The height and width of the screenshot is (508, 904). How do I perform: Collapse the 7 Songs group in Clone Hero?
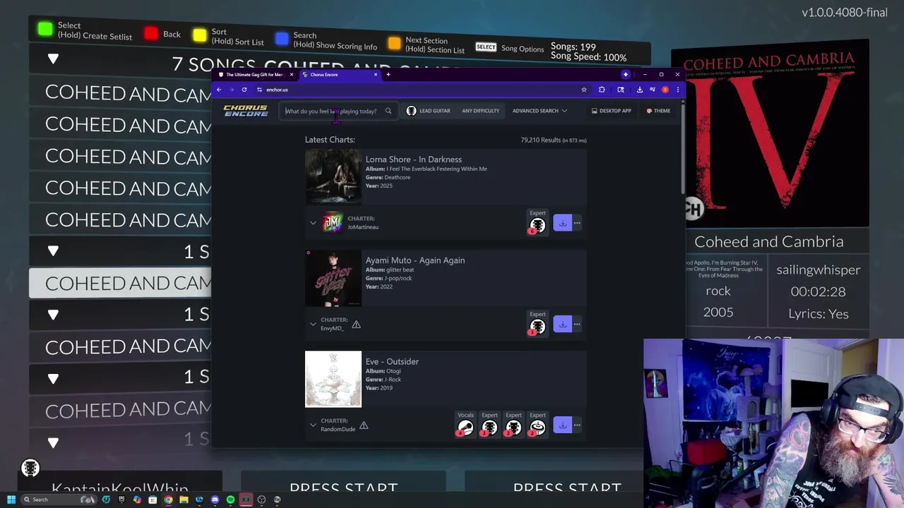click(53, 59)
